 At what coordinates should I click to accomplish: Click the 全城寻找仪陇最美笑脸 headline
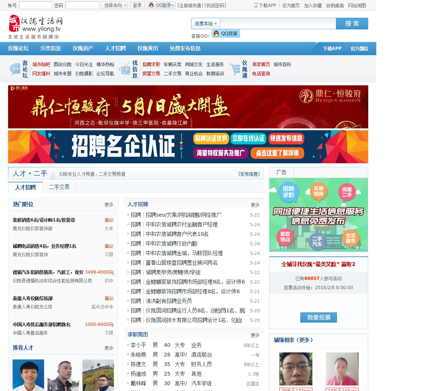click(318, 264)
